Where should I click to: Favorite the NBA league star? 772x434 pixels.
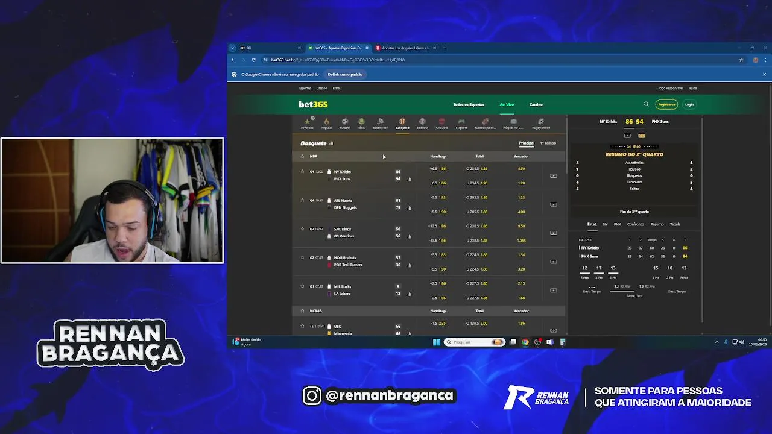[x=302, y=156]
